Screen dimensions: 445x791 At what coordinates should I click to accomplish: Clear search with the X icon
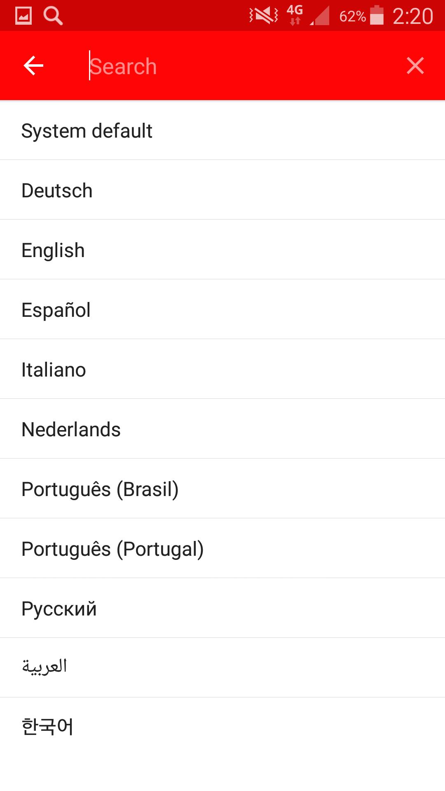(415, 66)
